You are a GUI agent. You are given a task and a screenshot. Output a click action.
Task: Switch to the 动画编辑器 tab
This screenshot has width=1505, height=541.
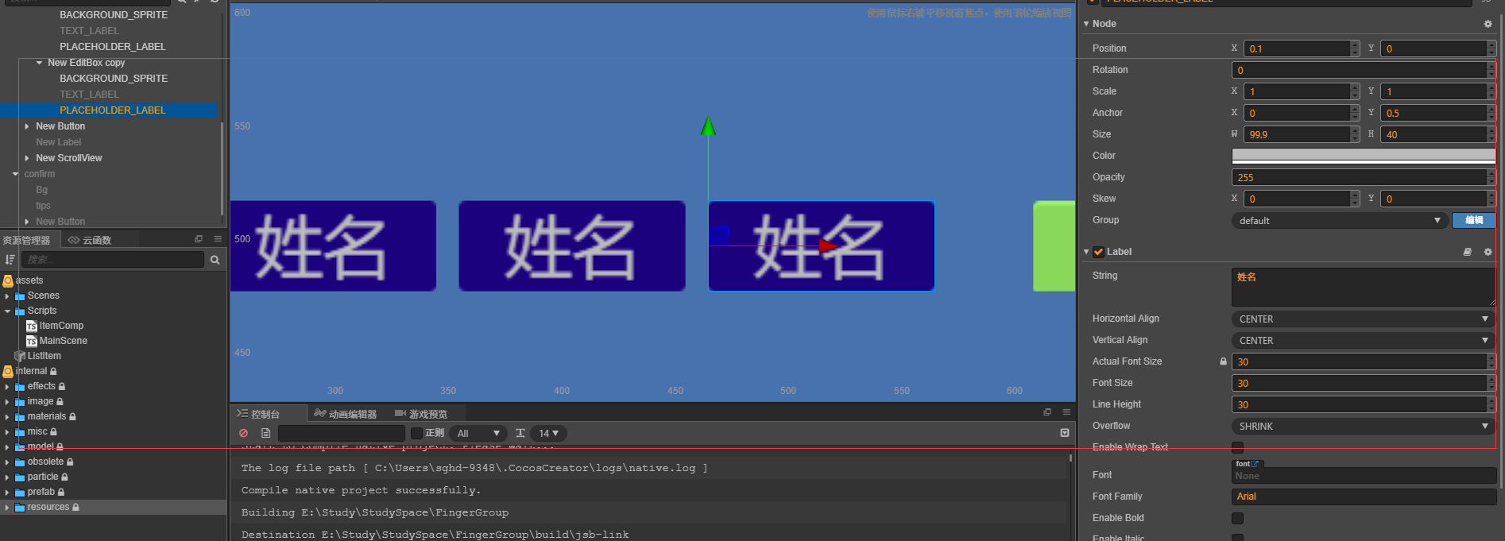[345, 414]
